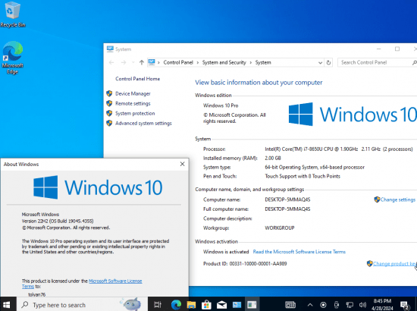The width and height of the screenshot is (417, 311).
Task: Open Device Manager from the sidebar
Action: (x=133, y=93)
